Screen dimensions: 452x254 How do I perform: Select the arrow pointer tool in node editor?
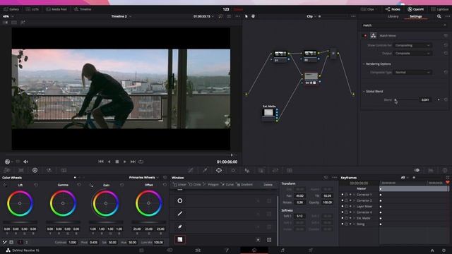(246, 16)
